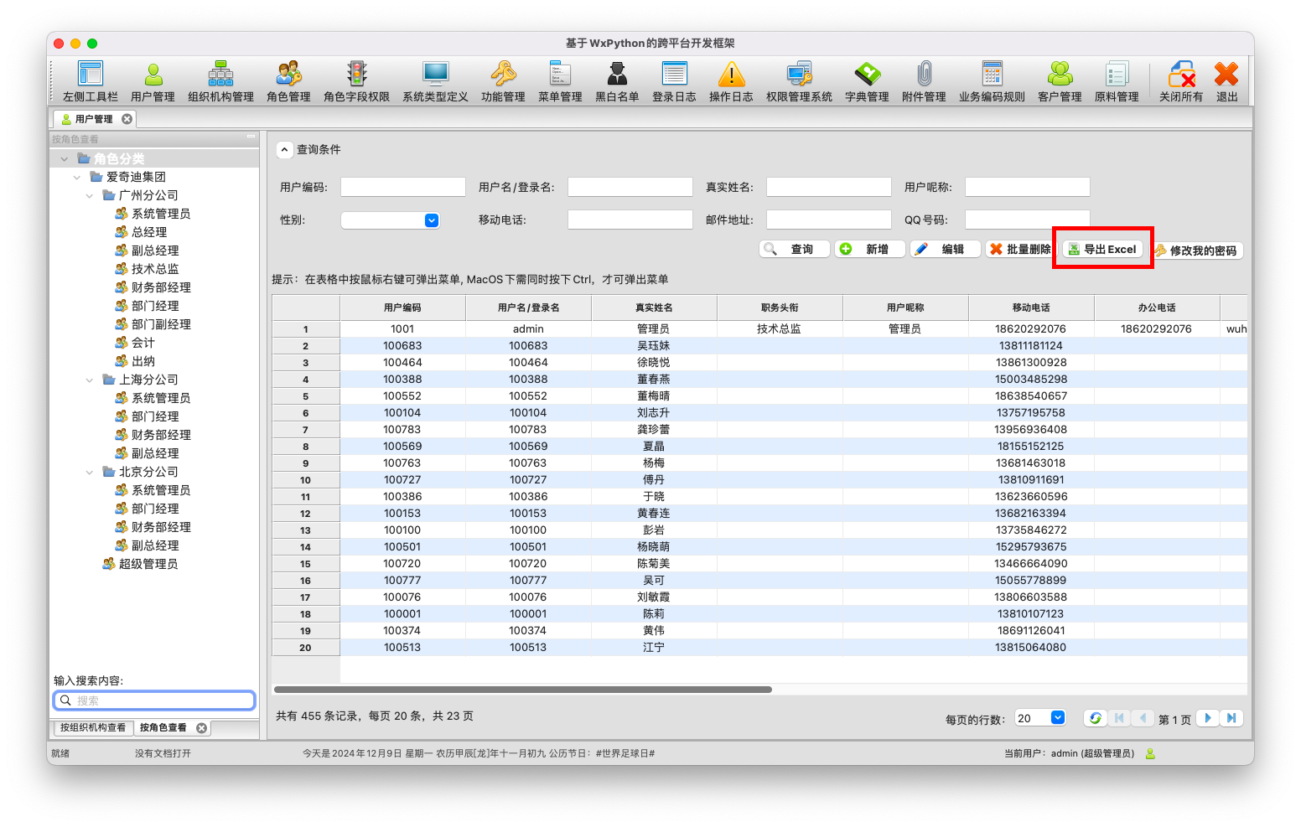Open 字典管理 from the toolbar
Screen dimensions: 1301x827
tap(867, 80)
